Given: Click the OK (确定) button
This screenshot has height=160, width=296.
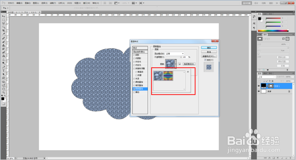Looking at the screenshot, I should (x=209, y=48).
